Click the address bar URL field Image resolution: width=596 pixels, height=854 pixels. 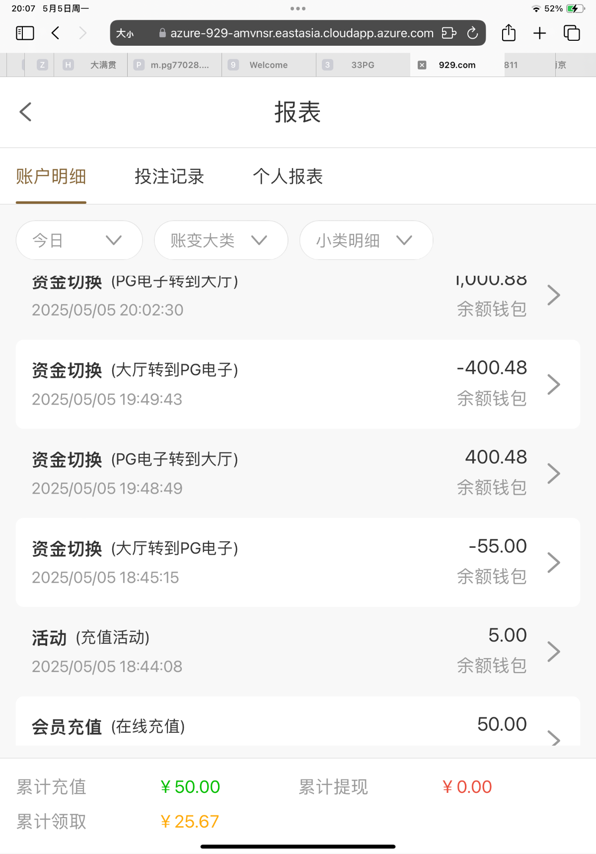(x=301, y=33)
